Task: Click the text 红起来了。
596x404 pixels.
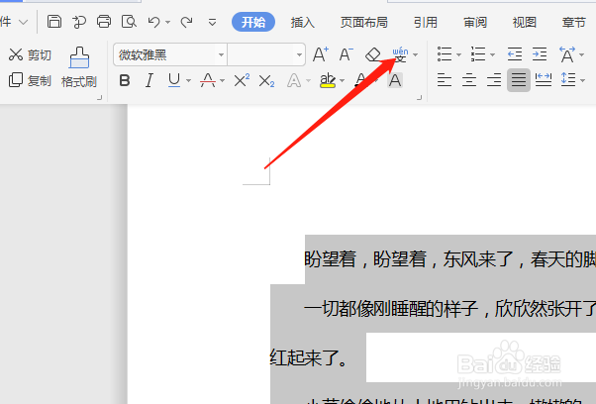Action: click(309, 357)
